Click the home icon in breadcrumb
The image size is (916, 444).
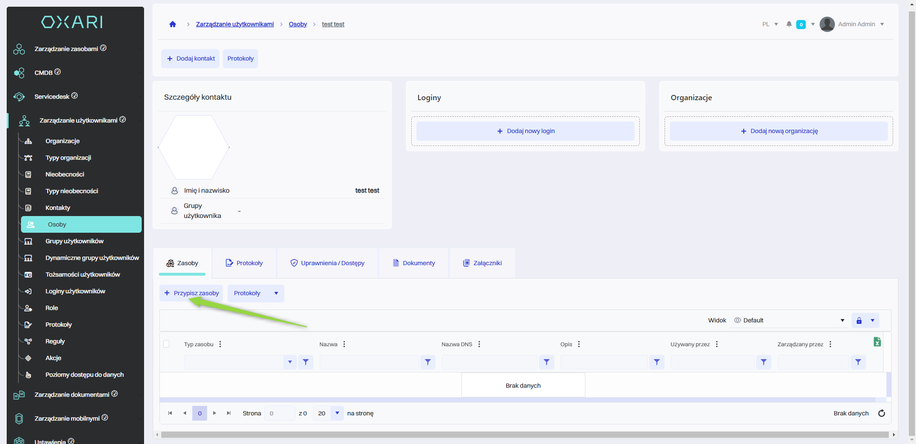(173, 24)
